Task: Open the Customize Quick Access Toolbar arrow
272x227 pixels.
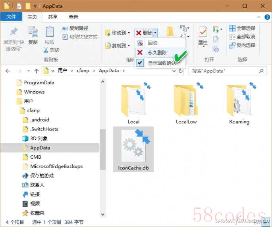Action: tap(35, 7)
